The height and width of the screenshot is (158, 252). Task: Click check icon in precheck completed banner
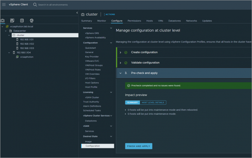129,86
